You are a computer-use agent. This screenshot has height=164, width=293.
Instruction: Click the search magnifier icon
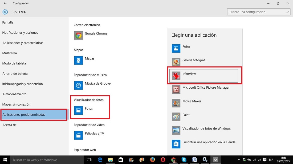coord(287,12)
